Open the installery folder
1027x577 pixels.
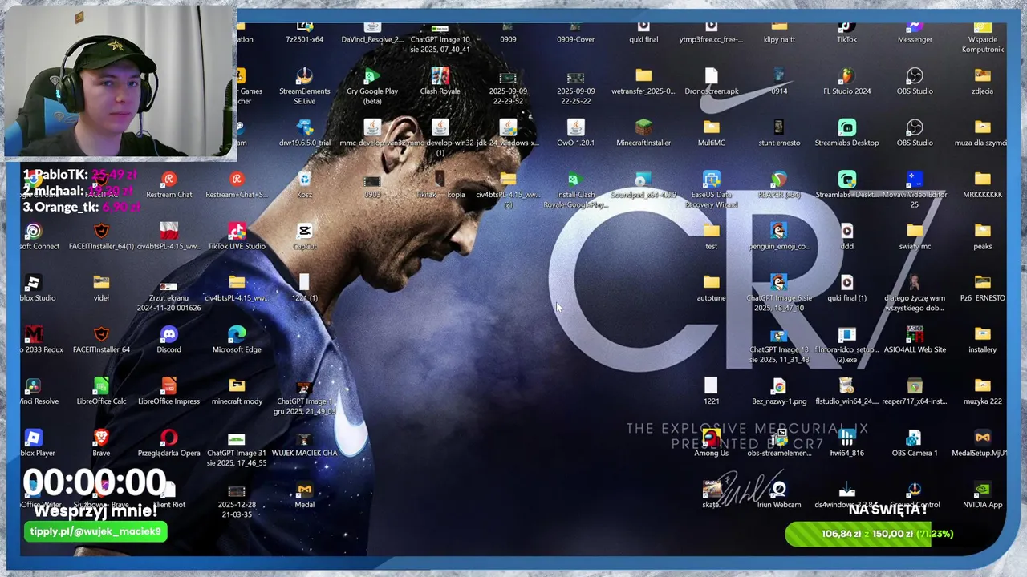point(983,339)
